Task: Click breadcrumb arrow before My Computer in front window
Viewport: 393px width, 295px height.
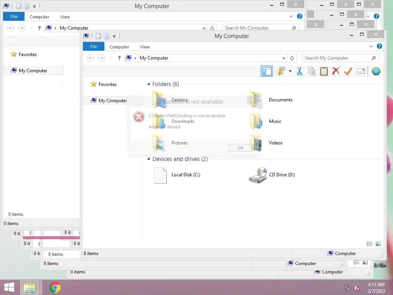Action: pos(135,58)
